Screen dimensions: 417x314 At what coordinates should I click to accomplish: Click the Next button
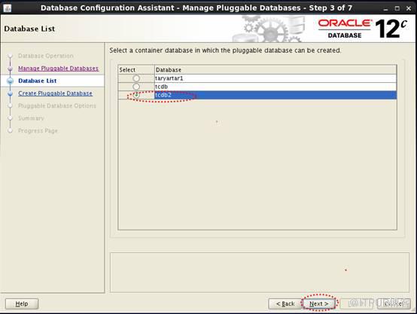[319, 303]
